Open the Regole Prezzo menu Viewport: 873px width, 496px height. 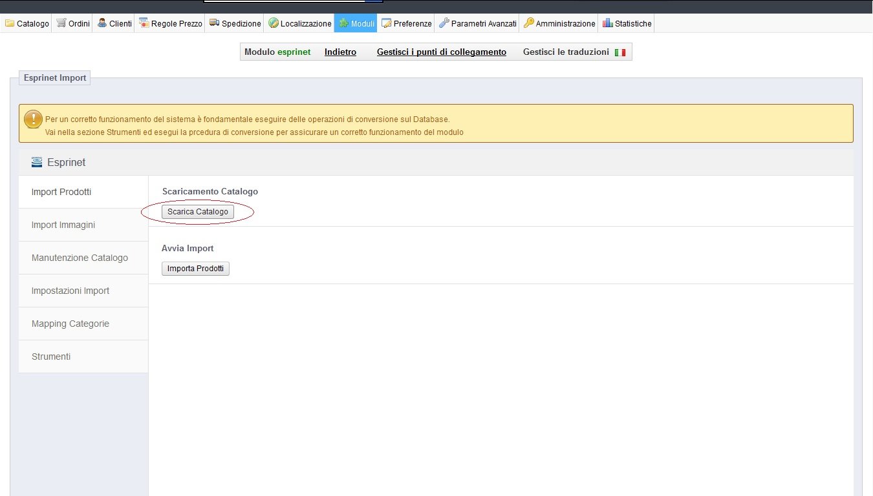coord(170,23)
